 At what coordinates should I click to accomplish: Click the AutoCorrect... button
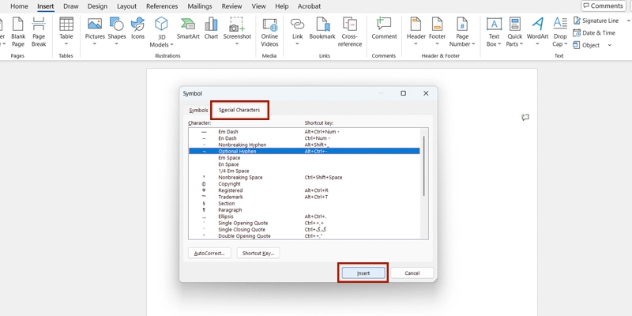coord(209,253)
